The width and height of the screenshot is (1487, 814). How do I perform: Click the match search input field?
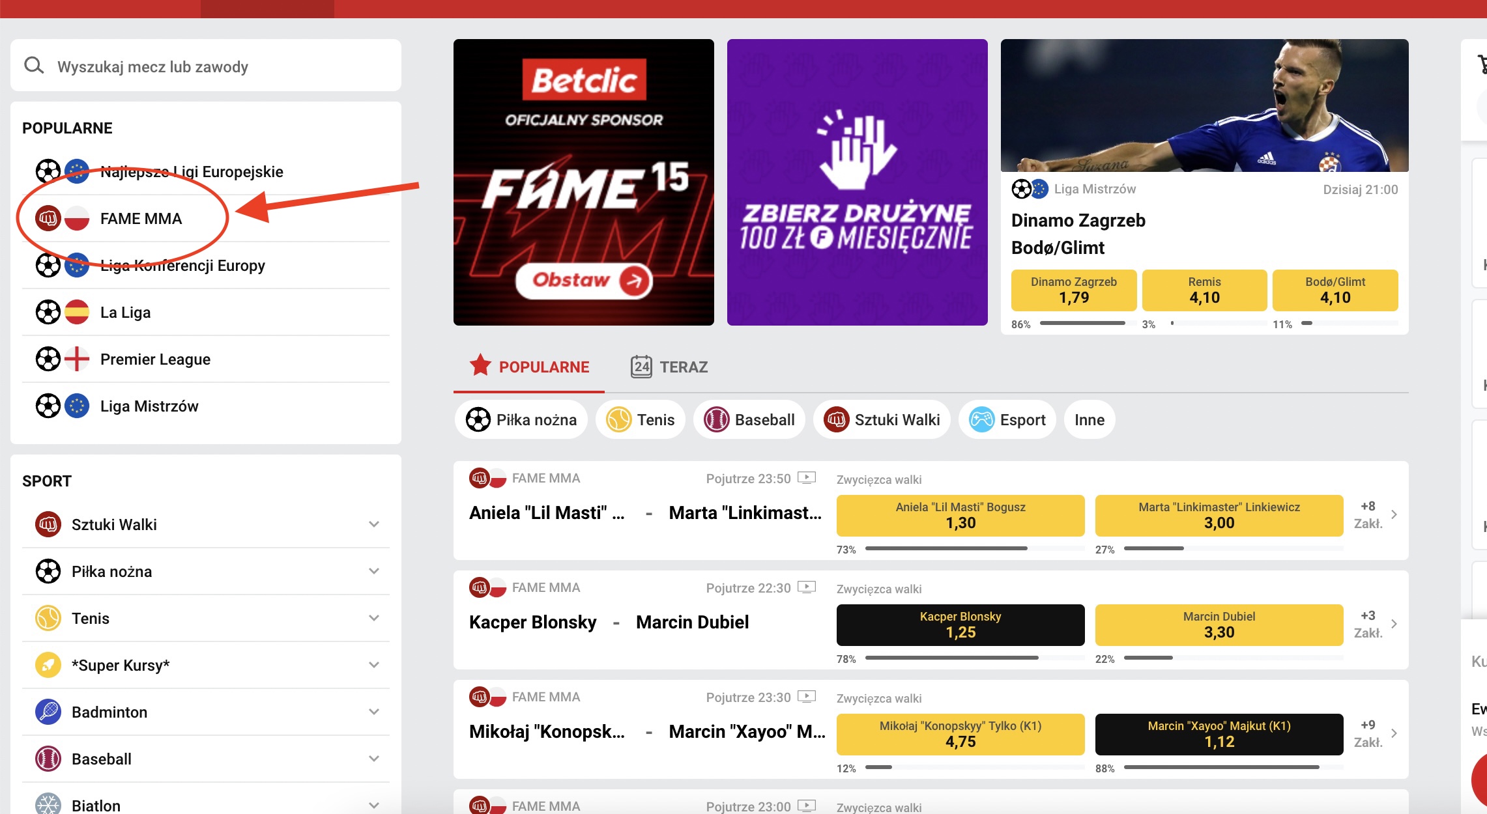(206, 66)
